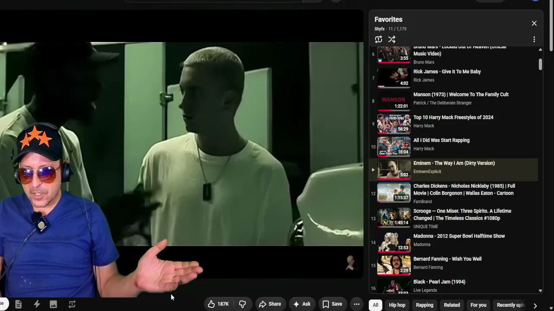Open the Bernard Fanning 2:29 thumbnail
Screen dimensions: 554x311
tap(394, 265)
